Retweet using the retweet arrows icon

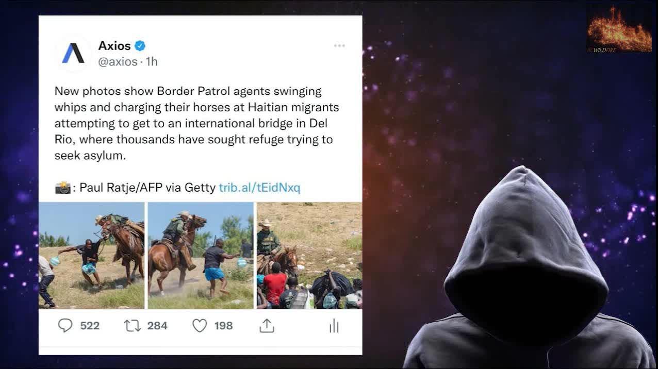(x=133, y=325)
